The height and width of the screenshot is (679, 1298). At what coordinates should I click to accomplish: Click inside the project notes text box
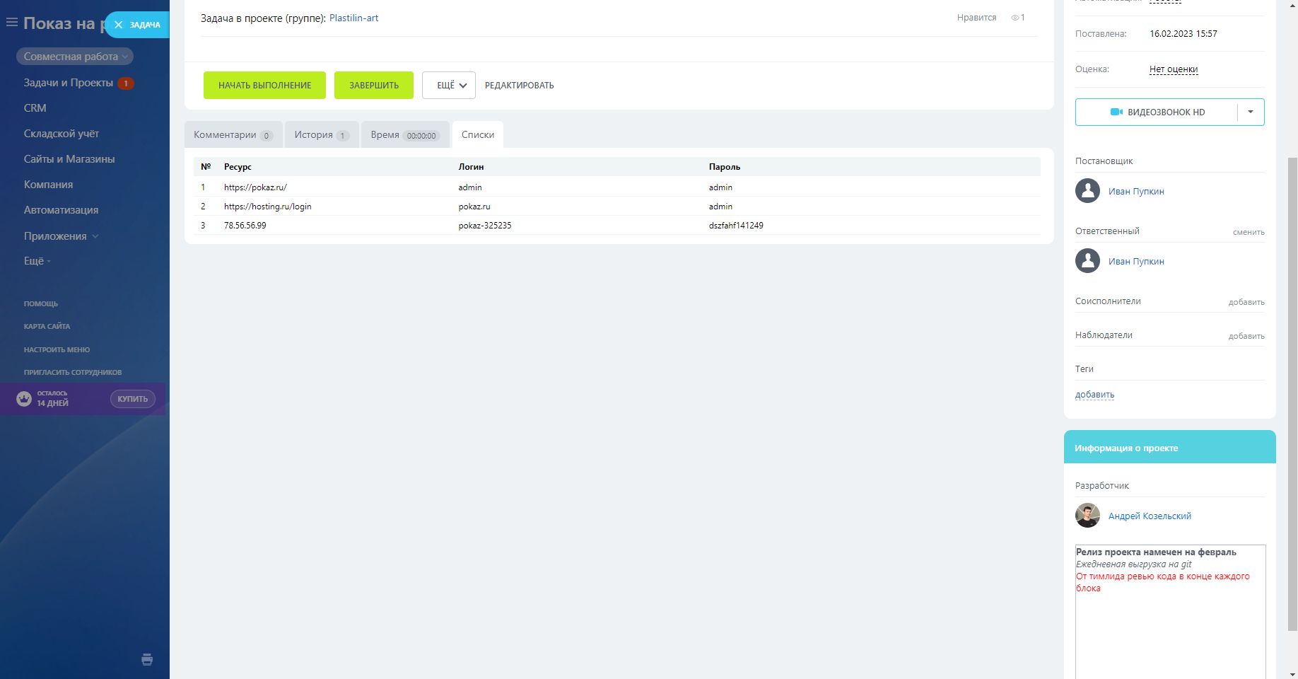(1171, 613)
